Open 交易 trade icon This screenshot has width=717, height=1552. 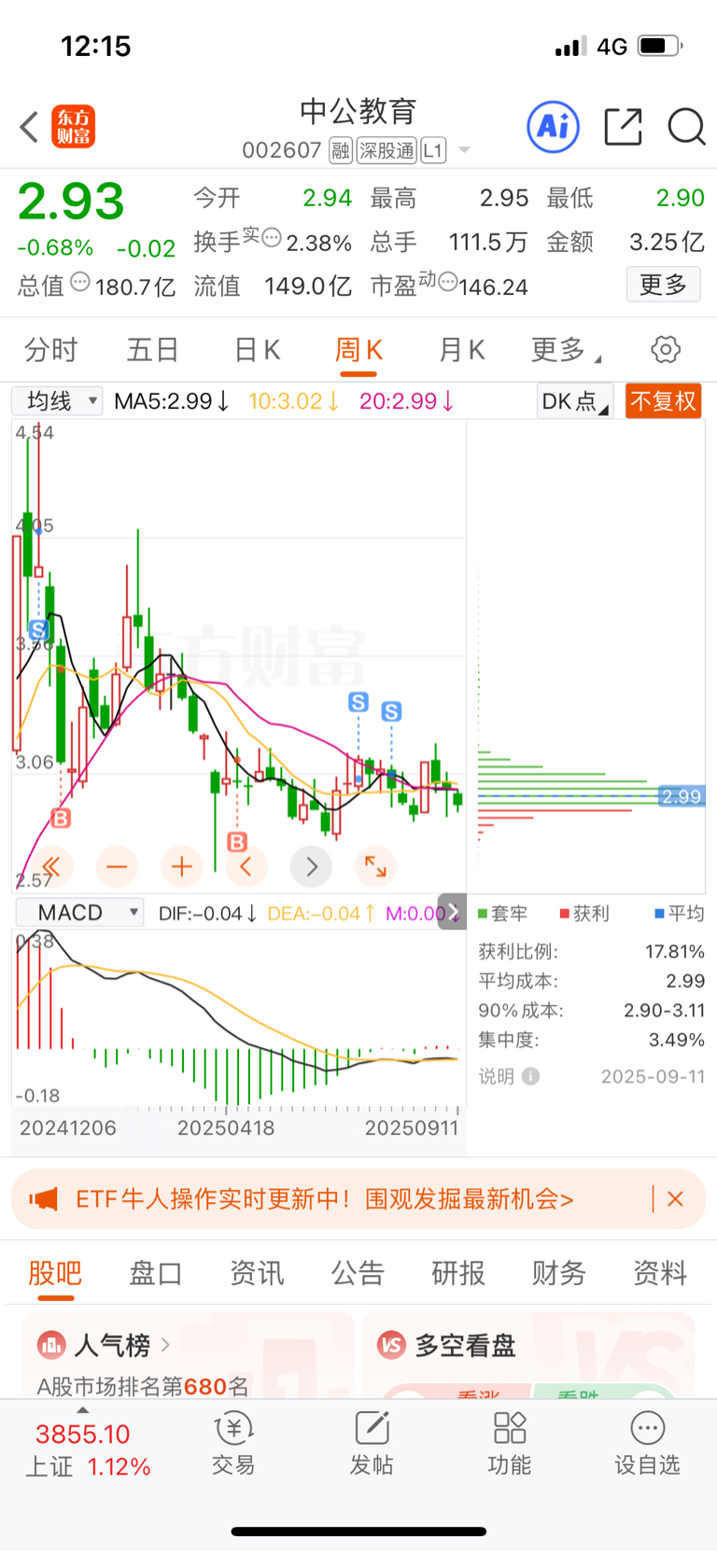233,1428
